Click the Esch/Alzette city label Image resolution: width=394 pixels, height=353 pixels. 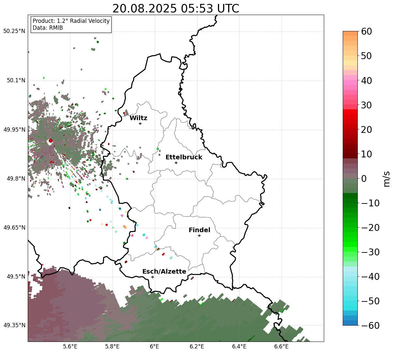(164, 272)
